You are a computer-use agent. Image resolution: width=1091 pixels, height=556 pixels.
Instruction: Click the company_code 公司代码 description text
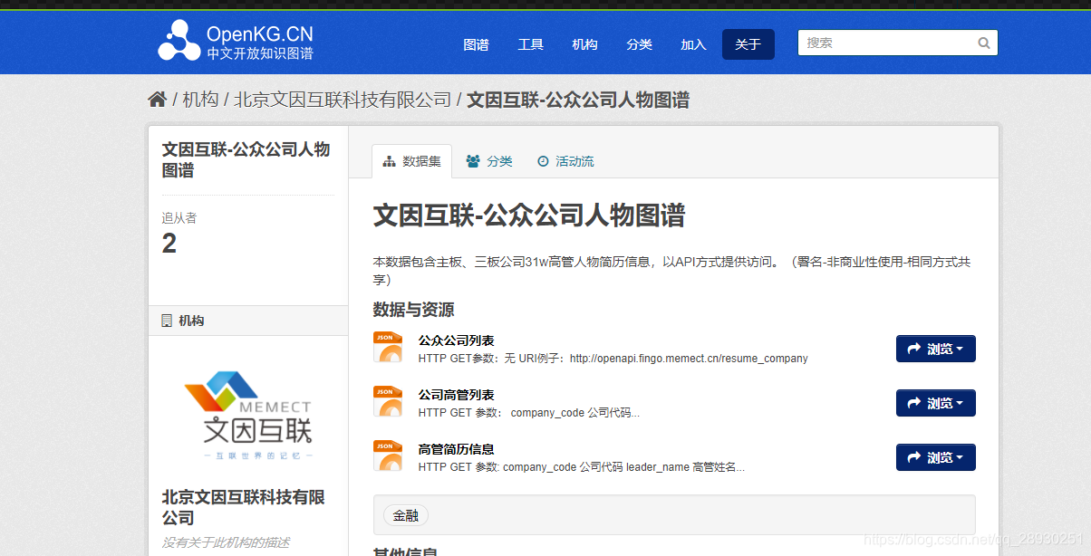click(529, 413)
